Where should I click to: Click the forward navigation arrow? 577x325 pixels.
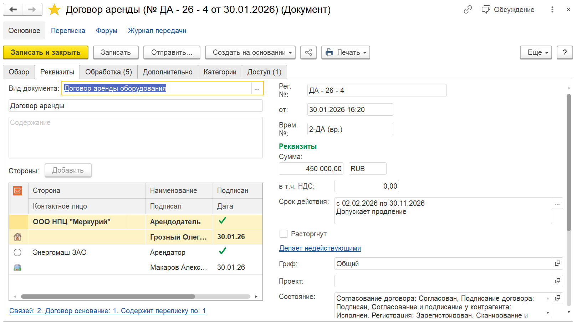[32, 10]
